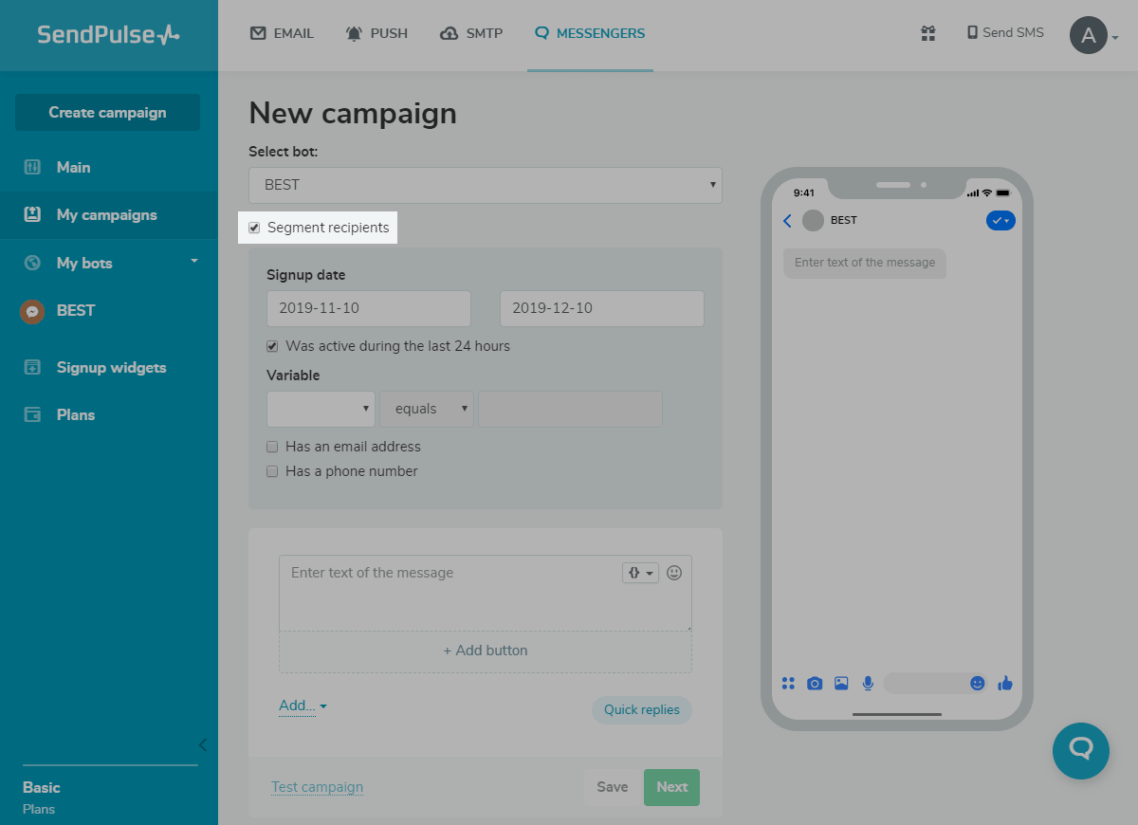
Task: Click the microphone icon in phone preview
Action: pos(868,684)
